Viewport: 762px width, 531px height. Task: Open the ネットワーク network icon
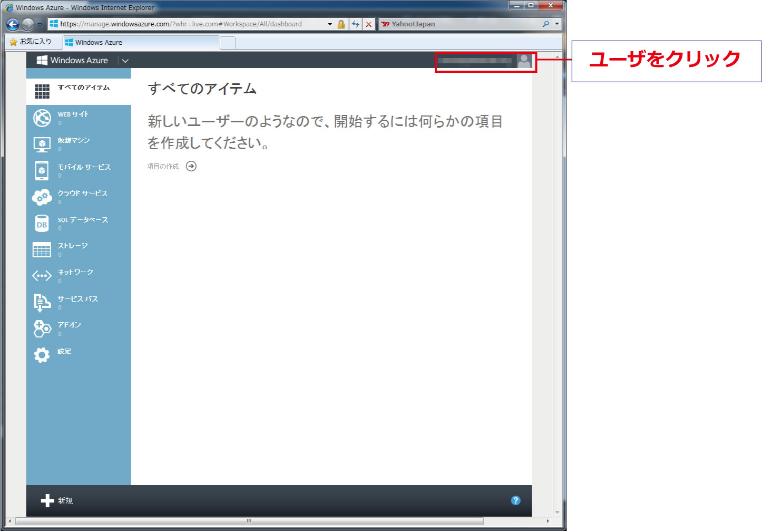[42, 276]
